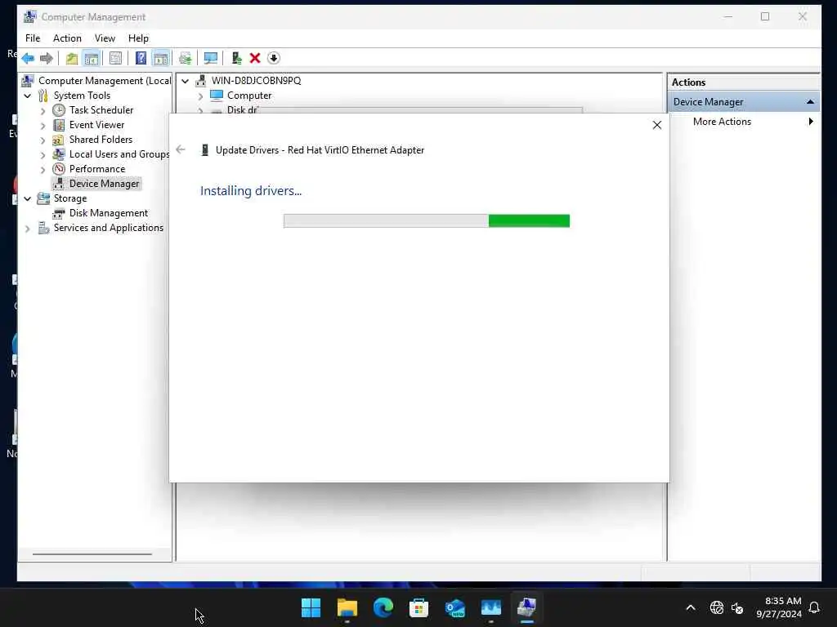Open the File menu
The width and height of the screenshot is (837, 627).
(33, 38)
